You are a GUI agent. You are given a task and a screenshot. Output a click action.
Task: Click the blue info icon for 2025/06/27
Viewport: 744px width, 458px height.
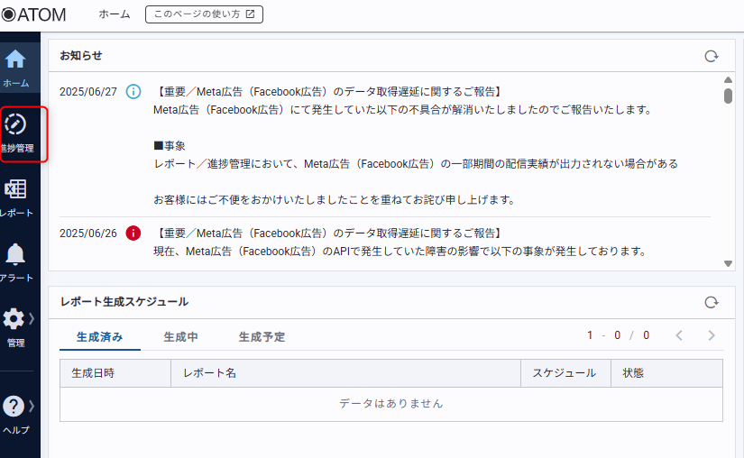point(133,92)
